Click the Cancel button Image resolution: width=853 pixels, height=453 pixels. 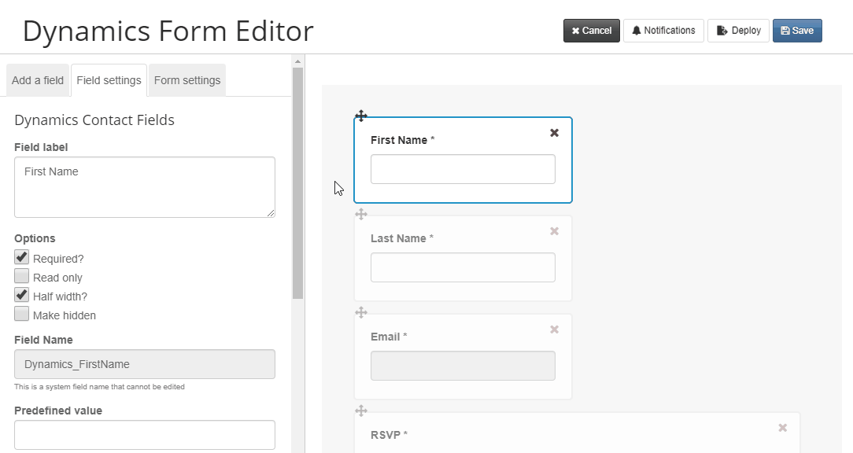(591, 31)
